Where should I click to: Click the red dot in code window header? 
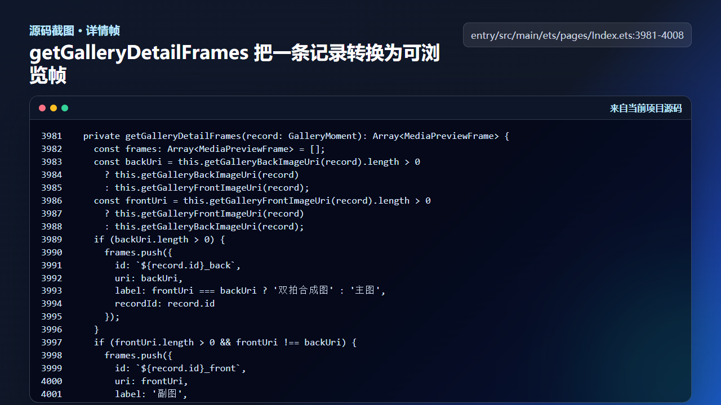[x=42, y=108]
